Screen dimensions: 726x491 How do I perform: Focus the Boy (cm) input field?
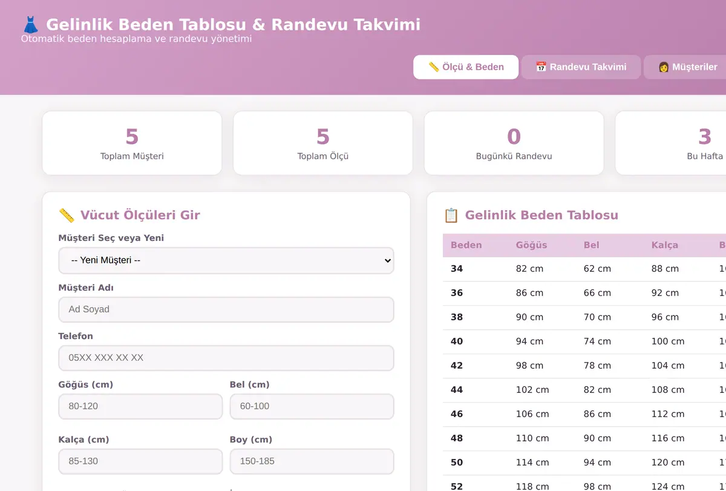[x=312, y=461]
